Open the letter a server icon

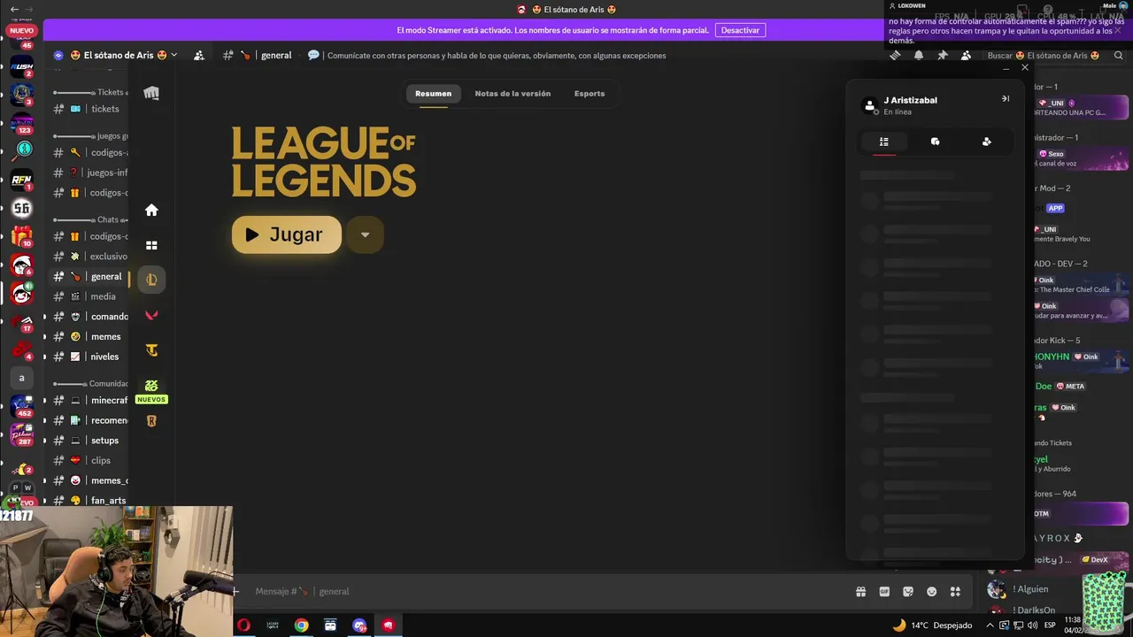coord(22,378)
